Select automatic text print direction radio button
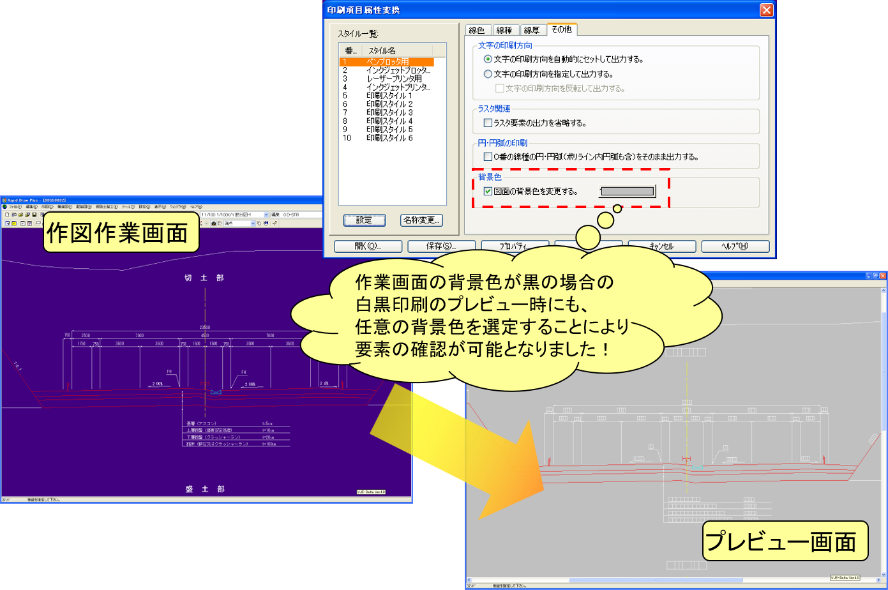Screen dimensions: 888x590 coord(488,59)
